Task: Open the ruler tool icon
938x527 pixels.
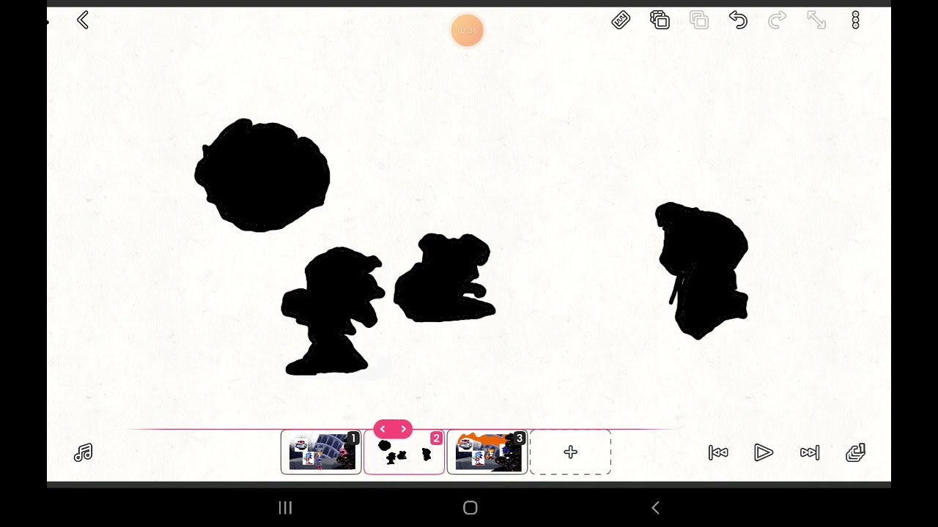Action: tap(621, 20)
